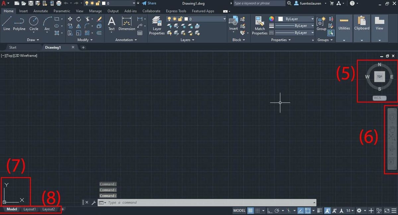Click the Mirror tool icon
The width and height of the screenshot is (398, 215).
79,26
